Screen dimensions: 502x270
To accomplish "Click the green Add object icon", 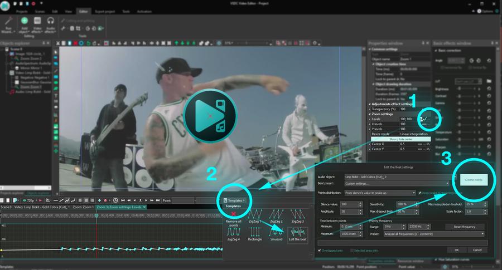I will coord(25,21).
